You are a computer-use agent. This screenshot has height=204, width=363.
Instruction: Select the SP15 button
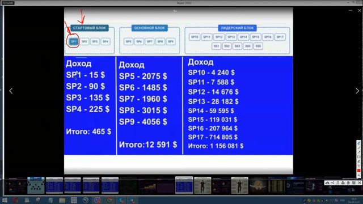(x=256, y=37)
